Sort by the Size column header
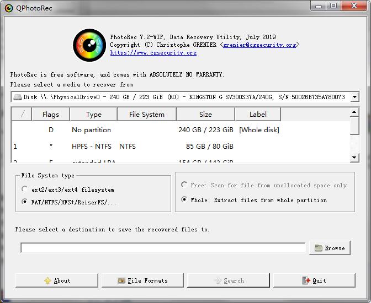Image resolution: width=371 pixels, height=303 pixels. click(205, 114)
